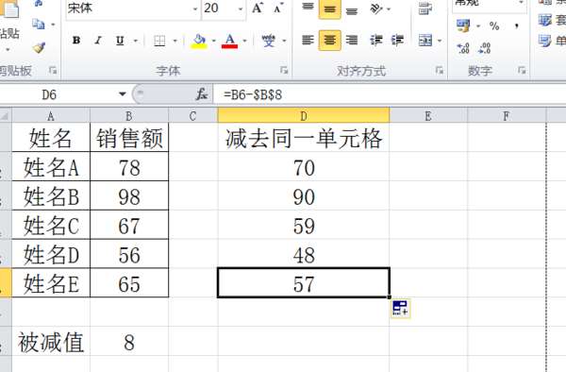Apply the red font color

pos(229,42)
